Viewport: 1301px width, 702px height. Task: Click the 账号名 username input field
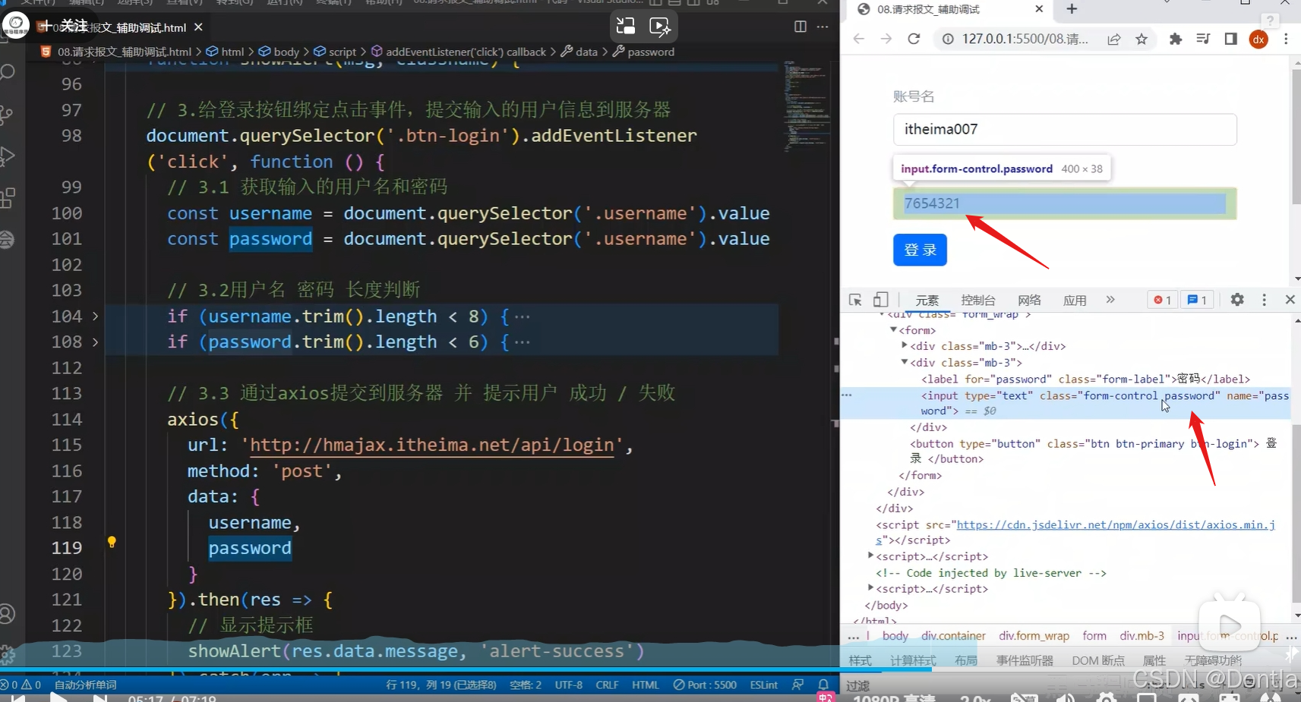tap(1065, 129)
